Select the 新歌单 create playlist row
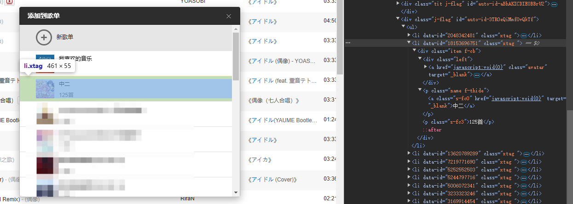The height and width of the screenshot is (204, 573). point(126,38)
